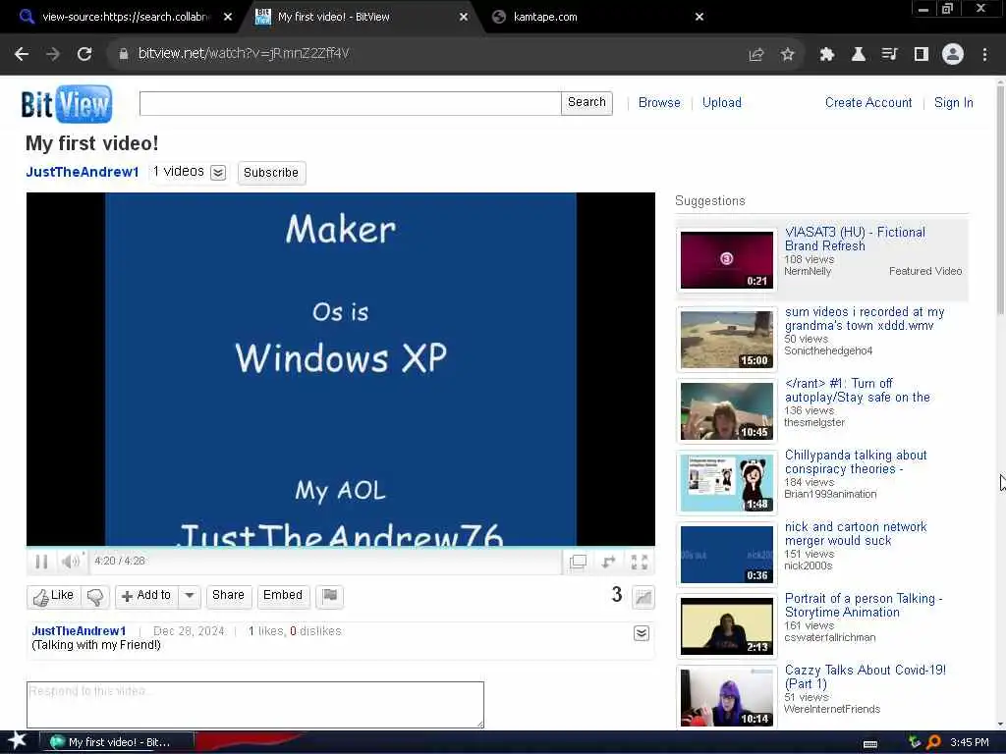Expand the video description chevron
Image resolution: width=1006 pixels, height=754 pixels.
tap(641, 633)
